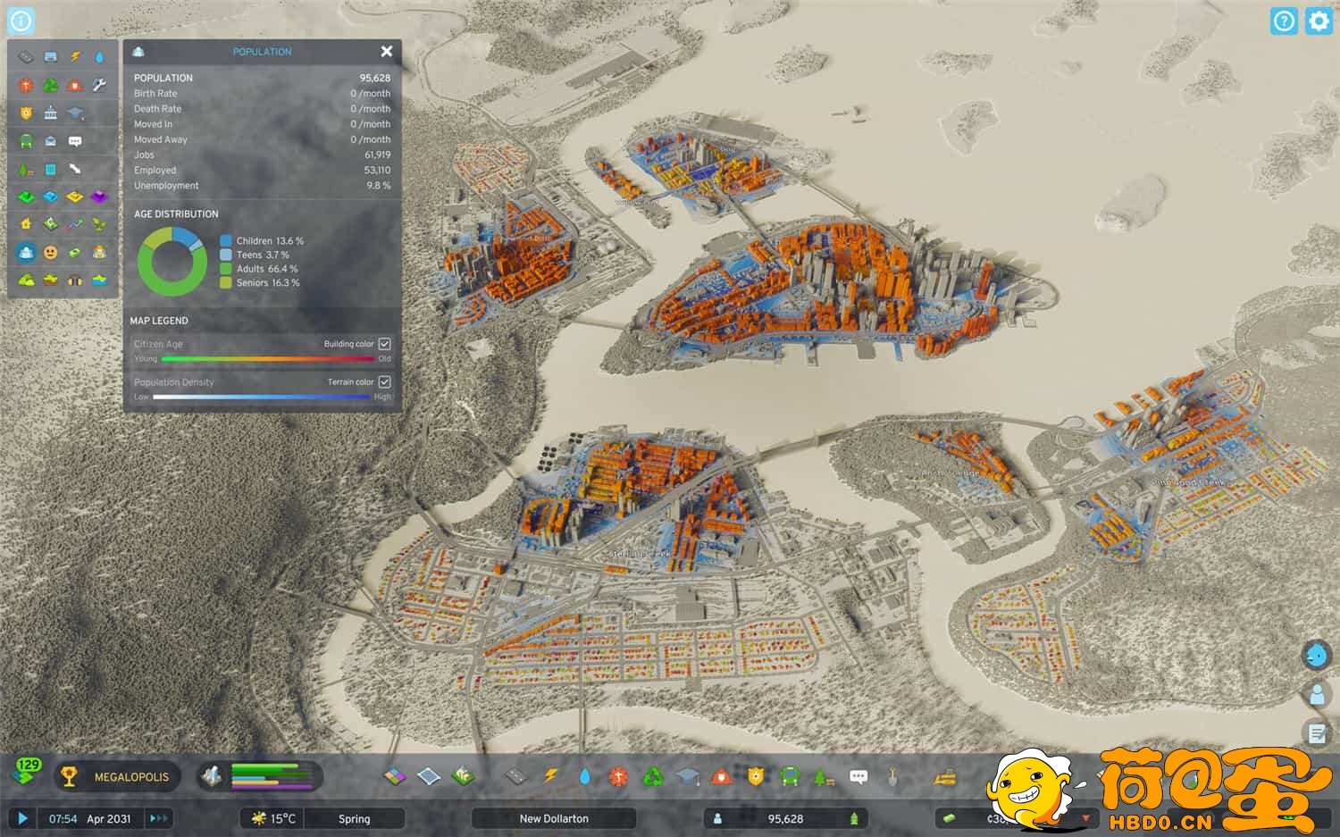Open the Healthcare toolbar menu icon
The width and height of the screenshot is (1340, 837).
pyautogui.click(x=618, y=776)
